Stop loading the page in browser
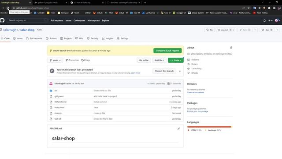This screenshot has width=282, height=159. [x=8, y=8]
